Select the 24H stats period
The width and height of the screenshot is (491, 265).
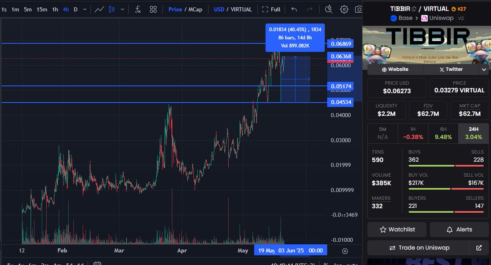473,133
